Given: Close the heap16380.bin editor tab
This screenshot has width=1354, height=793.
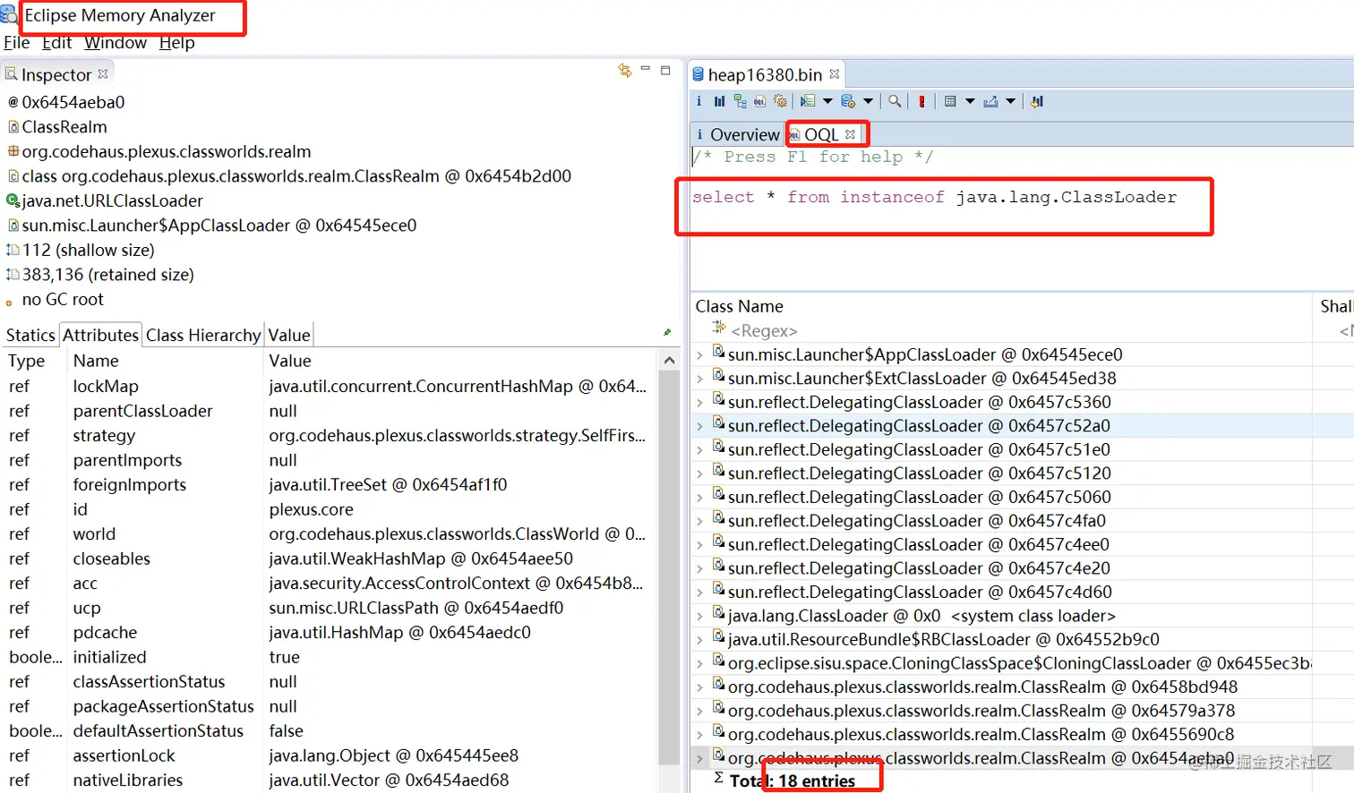Looking at the screenshot, I should point(835,74).
